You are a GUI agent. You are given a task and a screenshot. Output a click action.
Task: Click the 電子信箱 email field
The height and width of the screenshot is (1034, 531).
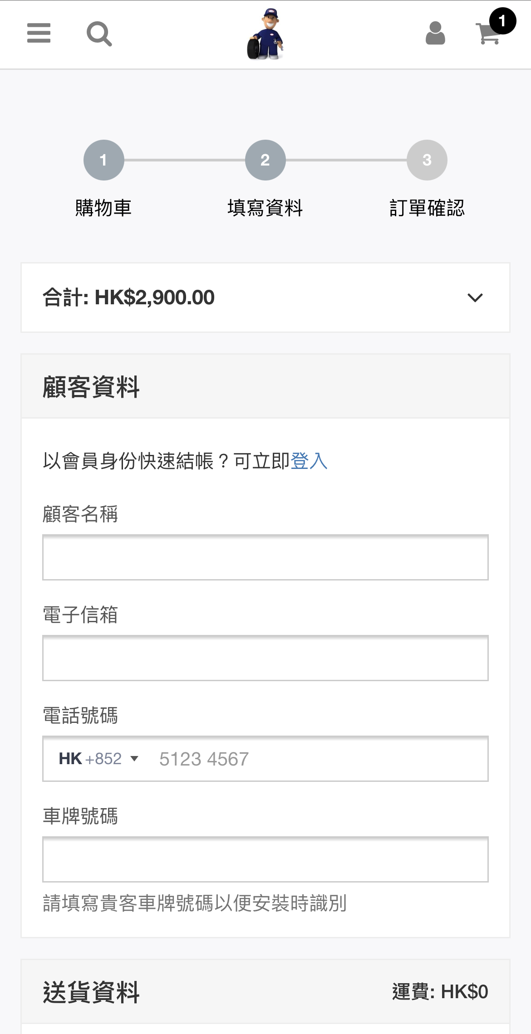point(265,658)
